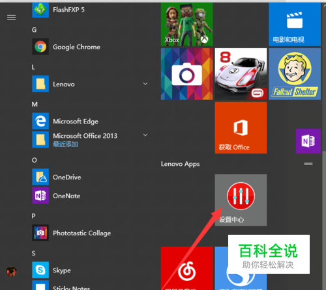This screenshot has height=290, width=326.
Task: Open the Skype icon
Action: pos(40,270)
